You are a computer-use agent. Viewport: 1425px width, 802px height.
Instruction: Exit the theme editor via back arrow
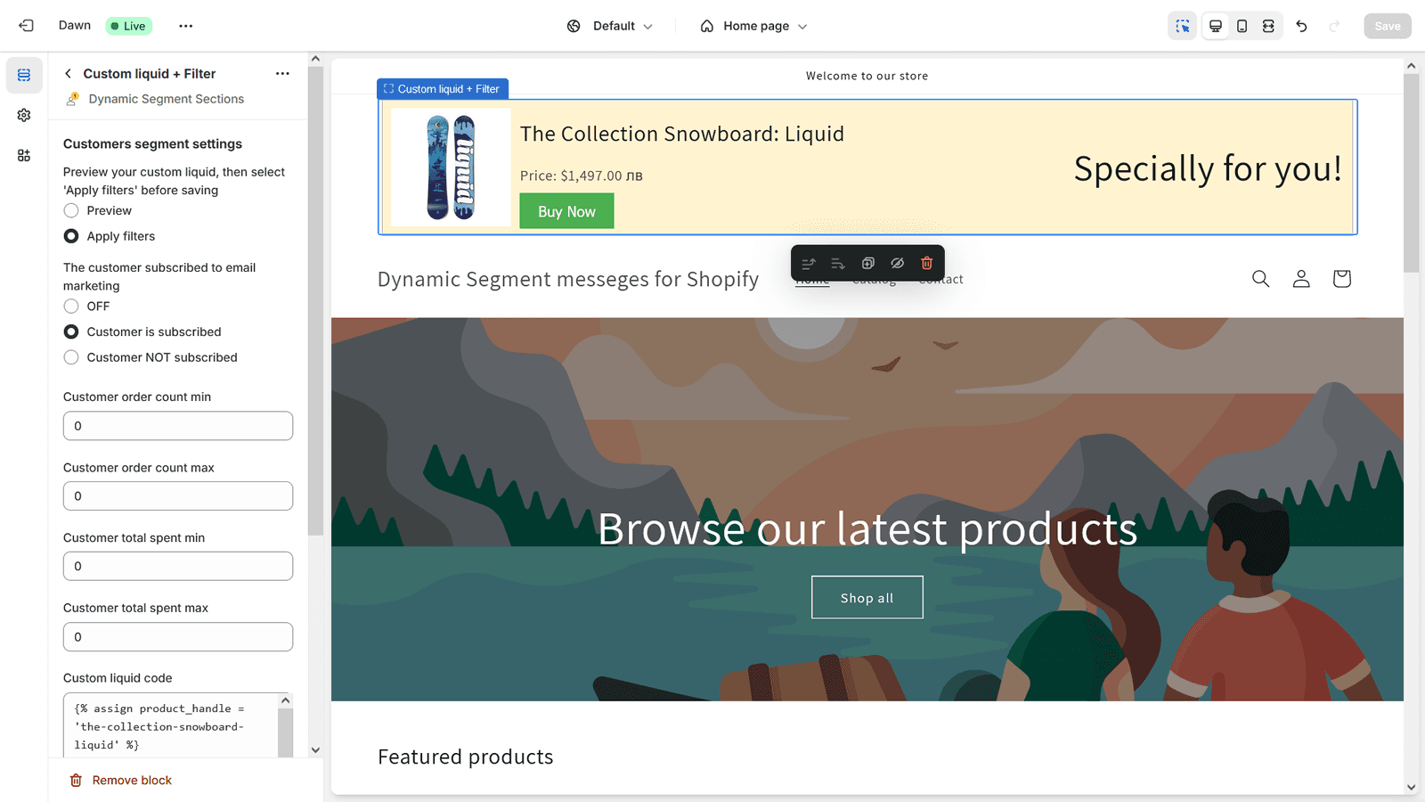click(26, 26)
